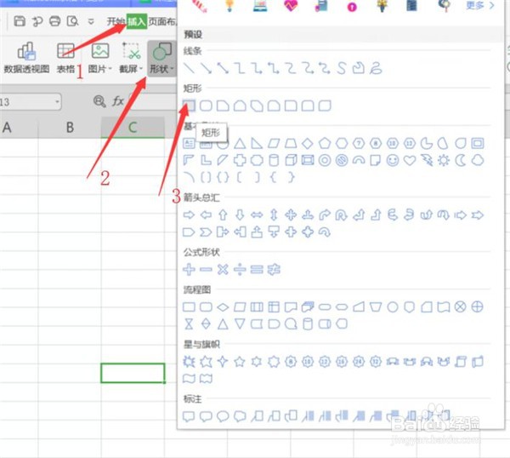Select the hexagon basic shape

(342, 143)
